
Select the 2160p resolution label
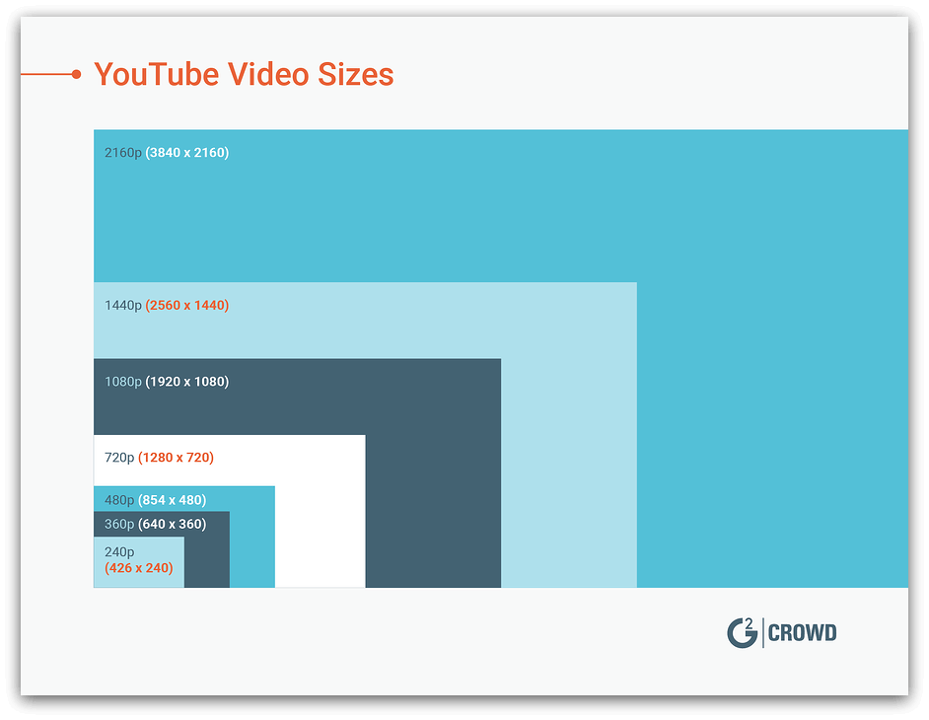(123, 153)
